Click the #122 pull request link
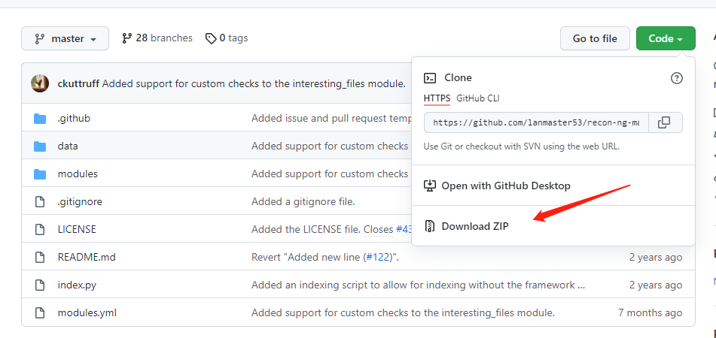Viewport: 716px width, 338px height. coord(379,257)
